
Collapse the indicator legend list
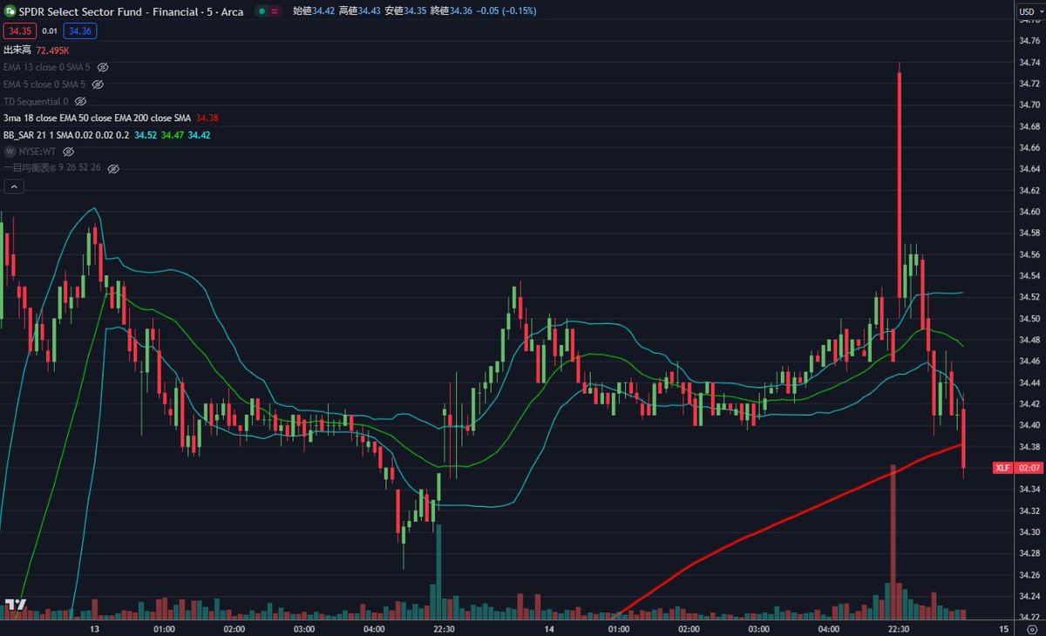(x=14, y=186)
